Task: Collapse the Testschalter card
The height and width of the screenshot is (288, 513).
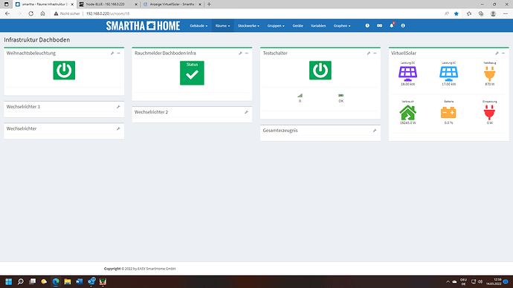Action: coord(375,53)
